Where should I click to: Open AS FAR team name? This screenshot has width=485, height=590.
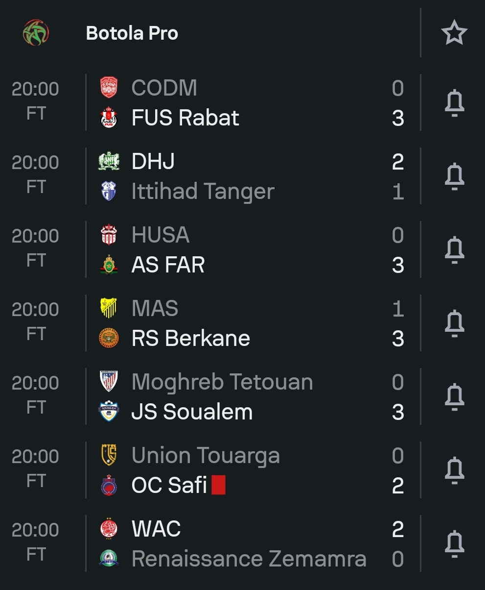click(x=168, y=265)
